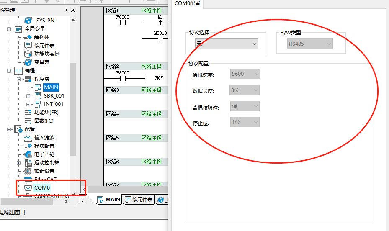Select the COM0 serial port icon
389x231 pixels.
(28, 188)
